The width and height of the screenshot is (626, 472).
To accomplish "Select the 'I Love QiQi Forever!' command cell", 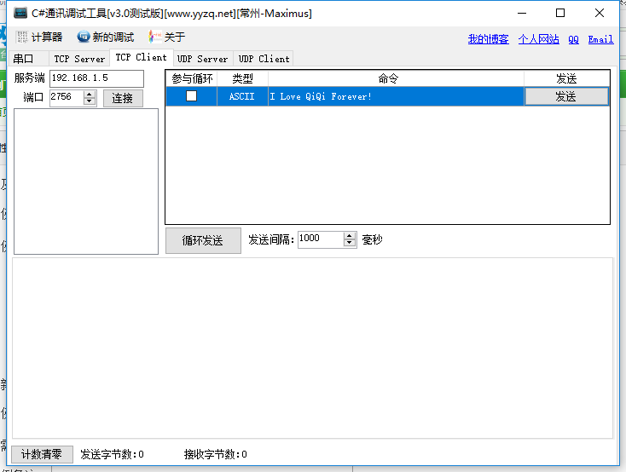I will click(x=396, y=96).
